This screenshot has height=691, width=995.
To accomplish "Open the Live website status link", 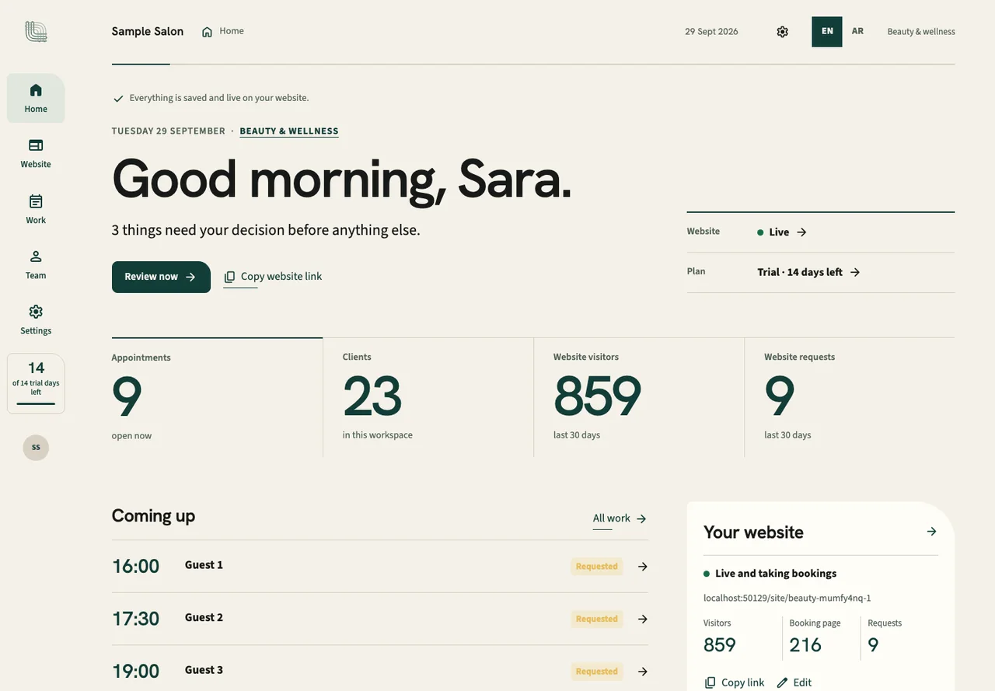I will coord(782,232).
